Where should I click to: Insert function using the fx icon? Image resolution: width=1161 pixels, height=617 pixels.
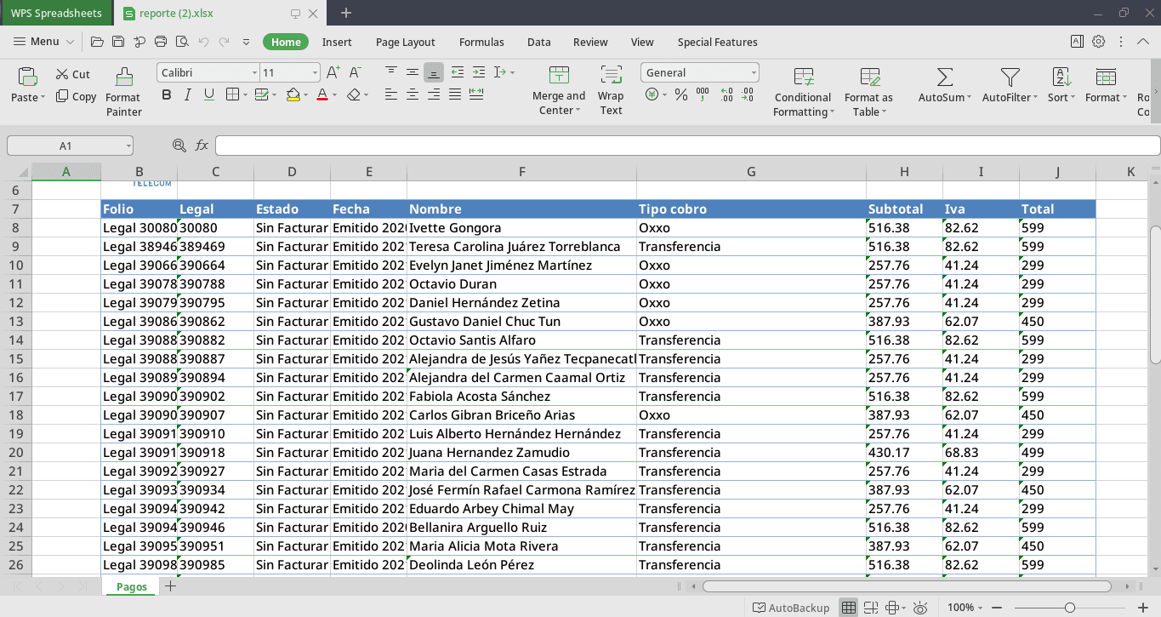pyautogui.click(x=202, y=146)
